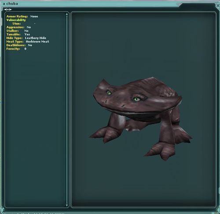Click the Ferocity attribute row
220x214 pixels.
click(x=16, y=49)
